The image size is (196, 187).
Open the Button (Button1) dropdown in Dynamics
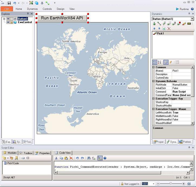192,19
